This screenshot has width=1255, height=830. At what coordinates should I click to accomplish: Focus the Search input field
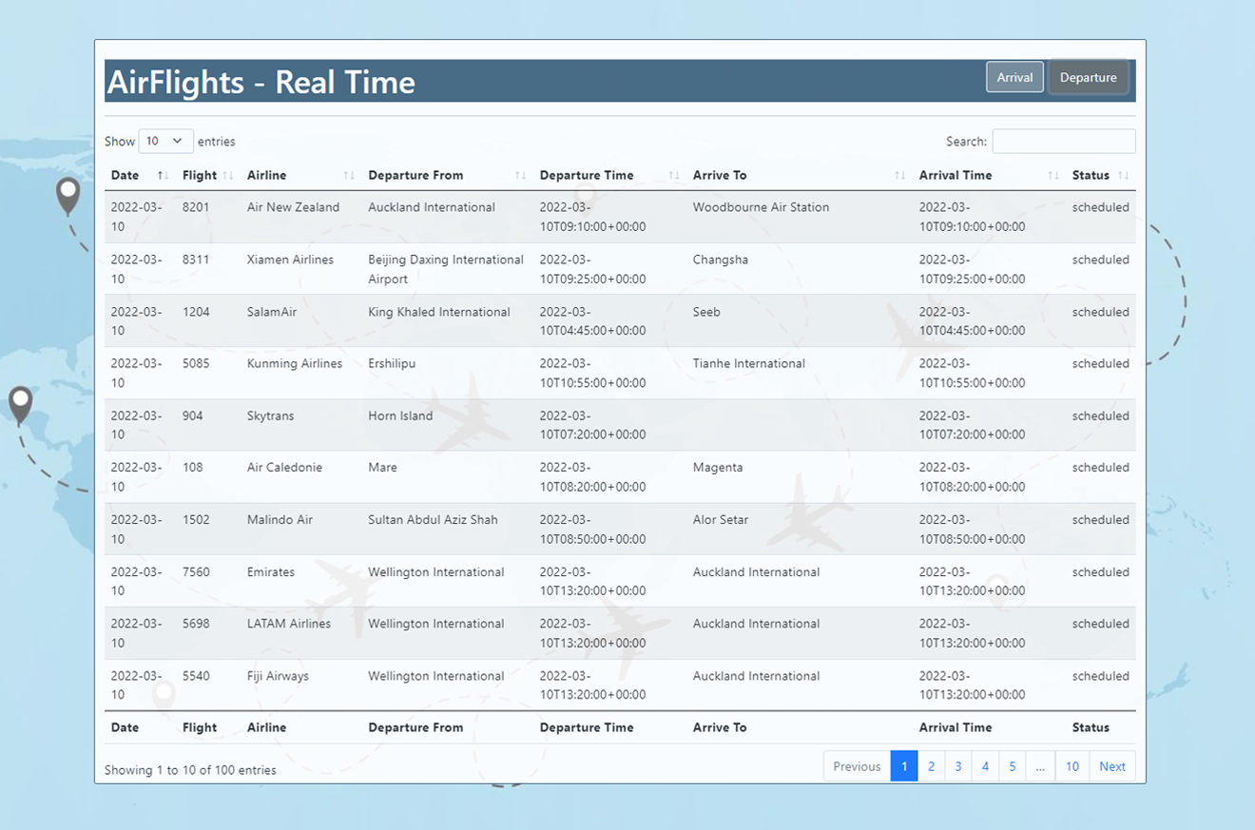[1063, 142]
